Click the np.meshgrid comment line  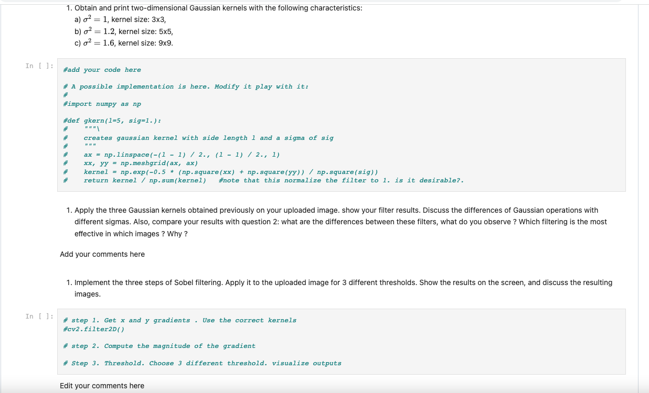pyautogui.click(x=131, y=163)
